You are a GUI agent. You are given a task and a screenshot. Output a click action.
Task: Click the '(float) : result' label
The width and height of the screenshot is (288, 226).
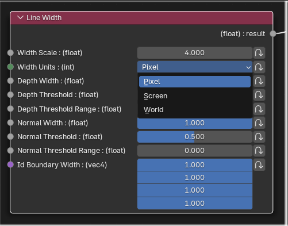(243, 34)
